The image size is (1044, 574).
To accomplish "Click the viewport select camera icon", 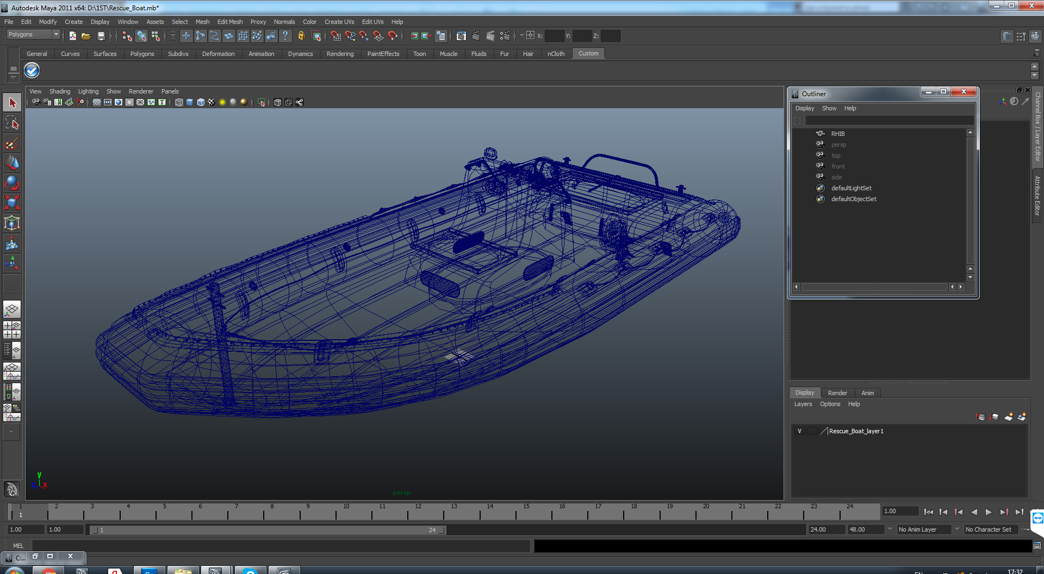I will [x=36, y=102].
